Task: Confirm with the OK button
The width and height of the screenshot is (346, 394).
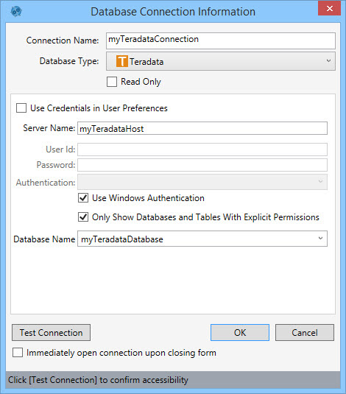Action: [x=240, y=333]
